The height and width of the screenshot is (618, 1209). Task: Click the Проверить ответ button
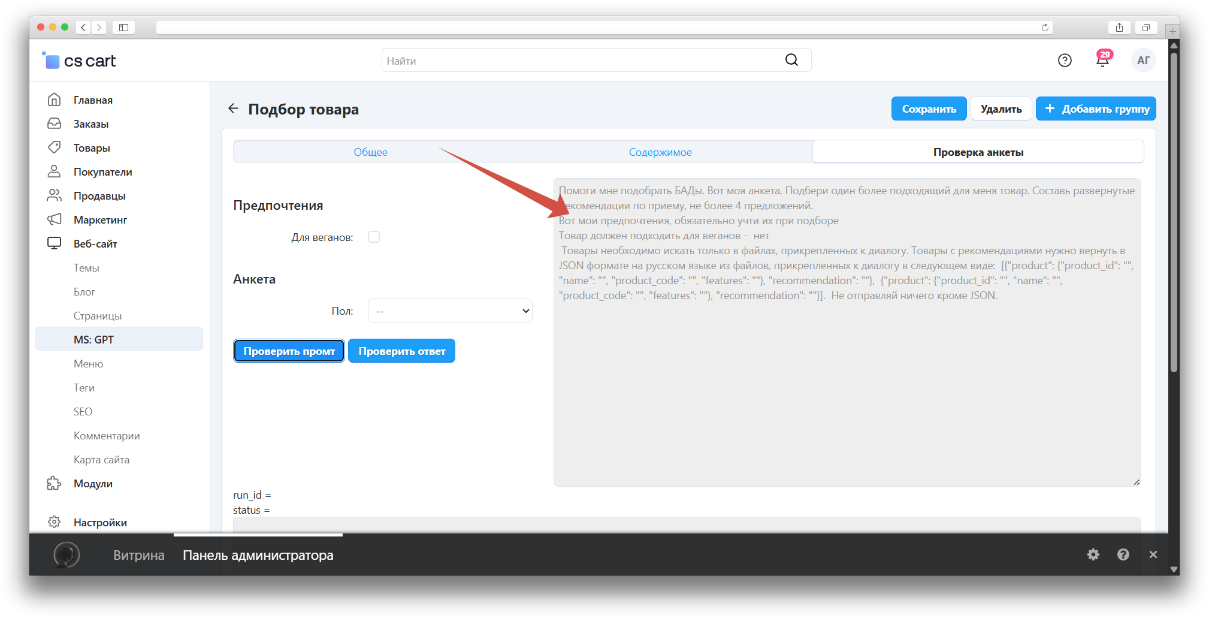(401, 351)
